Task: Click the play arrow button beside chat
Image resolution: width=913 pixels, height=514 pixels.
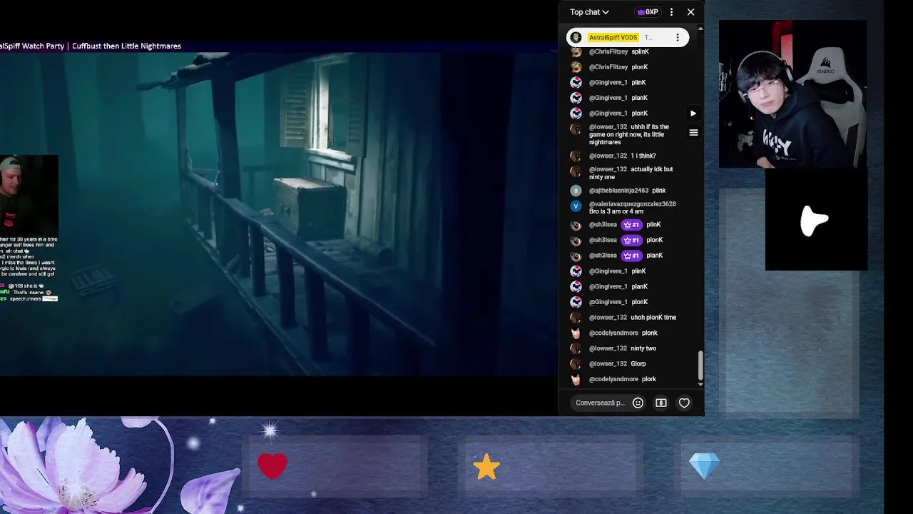Action: [693, 114]
